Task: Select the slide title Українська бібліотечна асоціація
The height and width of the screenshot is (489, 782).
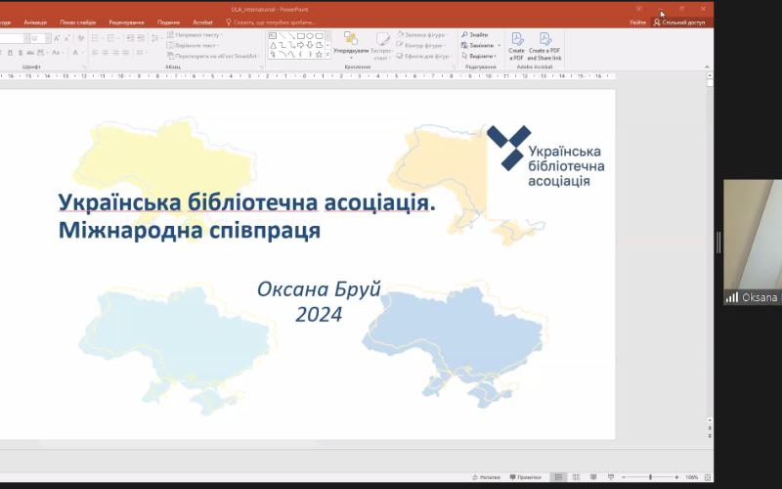Action: (x=247, y=202)
